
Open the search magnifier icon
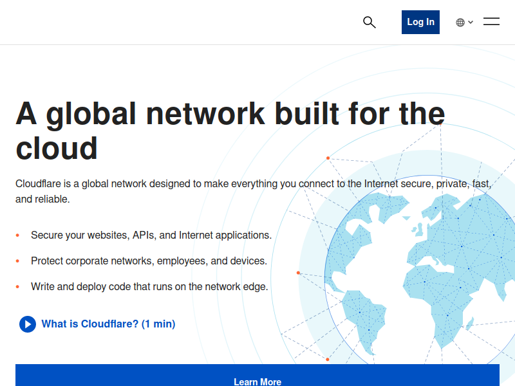tap(369, 23)
